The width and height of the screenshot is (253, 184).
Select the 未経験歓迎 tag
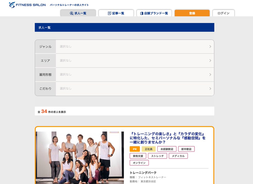click(167, 149)
